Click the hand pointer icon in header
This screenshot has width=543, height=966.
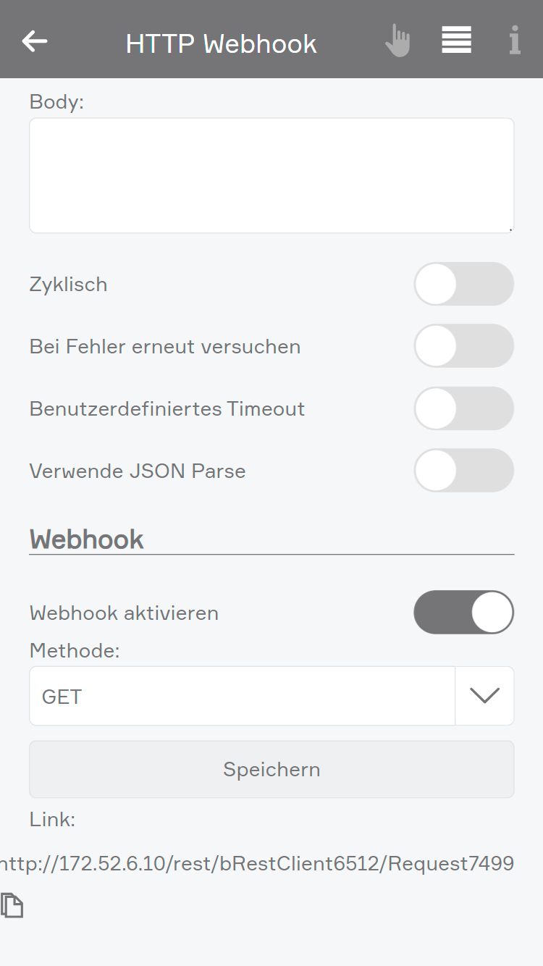point(397,41)
